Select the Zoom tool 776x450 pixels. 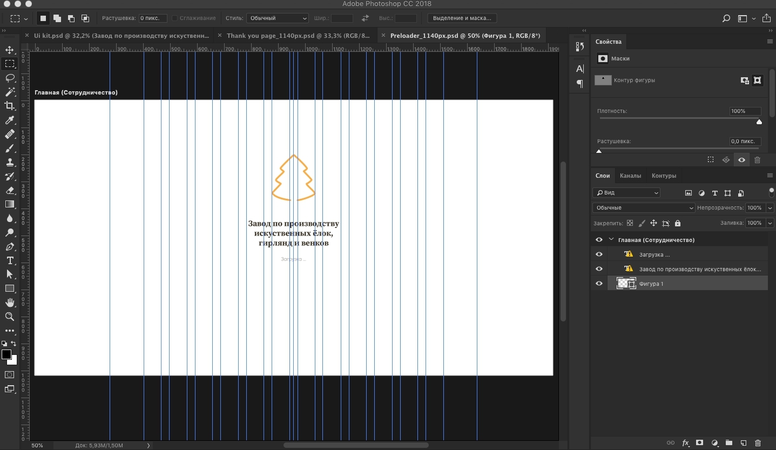point(10,317)
